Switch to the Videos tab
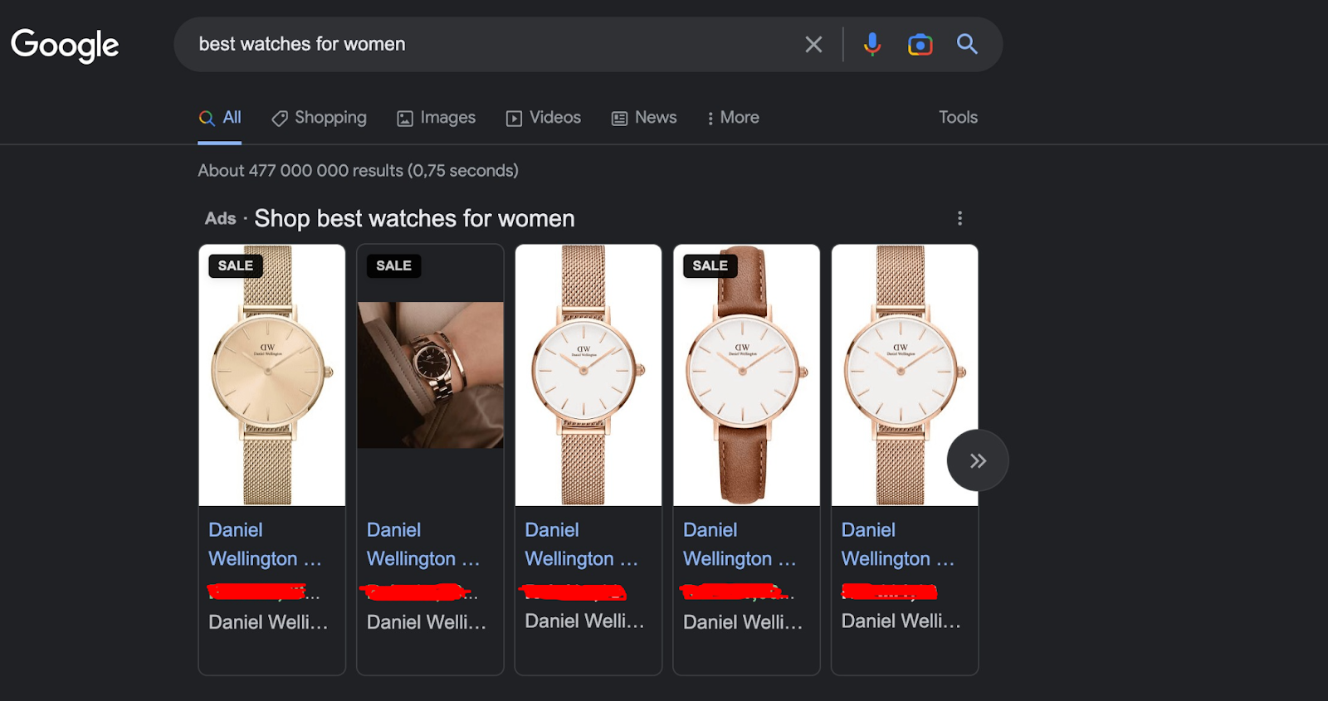Viewport: 1328px width, 701px height. pyautogui.click(x=544, y=118)
